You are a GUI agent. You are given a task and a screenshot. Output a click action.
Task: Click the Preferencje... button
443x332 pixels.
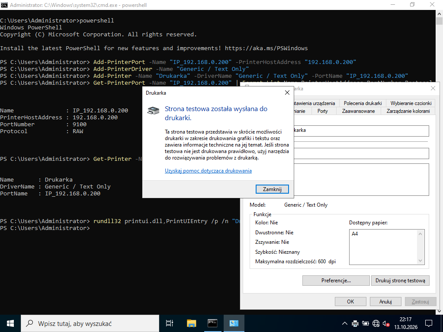(x=336, y=280)
